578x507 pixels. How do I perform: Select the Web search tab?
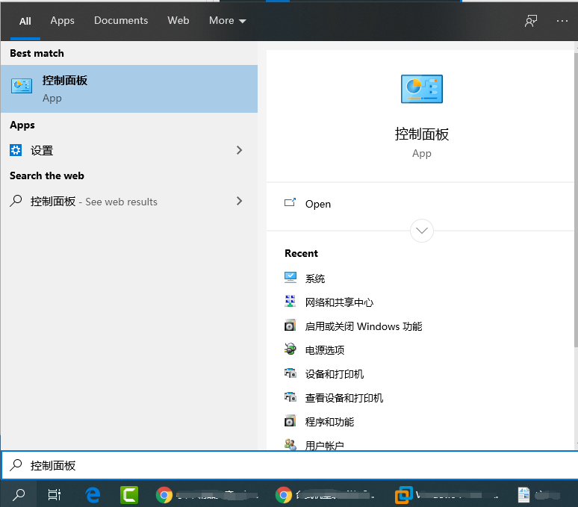pos(178,21)
